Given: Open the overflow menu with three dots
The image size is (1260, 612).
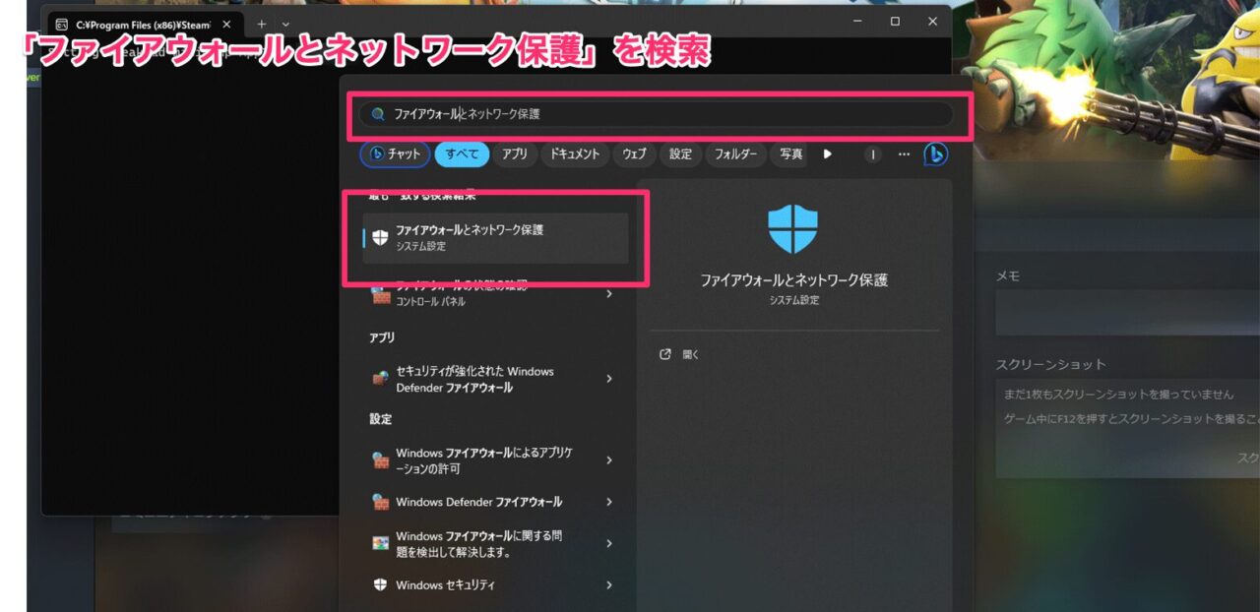Looking at the screenshot, I should [x=904, y=153].
